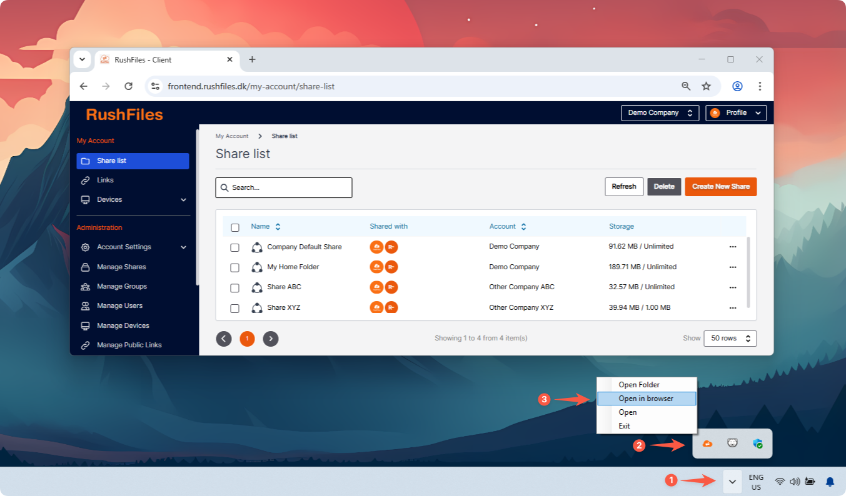
Task: Open the tab search chevron in Chrome
Action: pos(82,59)
